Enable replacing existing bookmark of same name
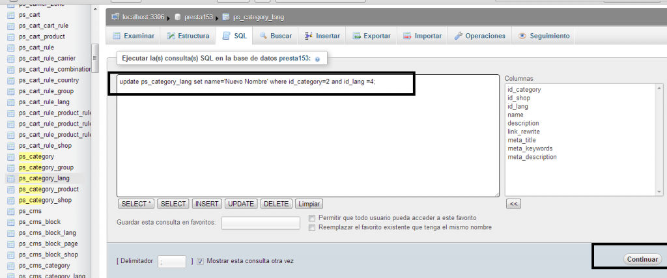Image resolution: width=667 pixels, height=278 pixels. point(312,228)
